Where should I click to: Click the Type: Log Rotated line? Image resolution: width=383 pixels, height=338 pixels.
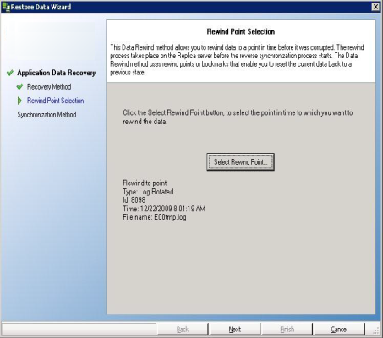(x=148, y=192)
